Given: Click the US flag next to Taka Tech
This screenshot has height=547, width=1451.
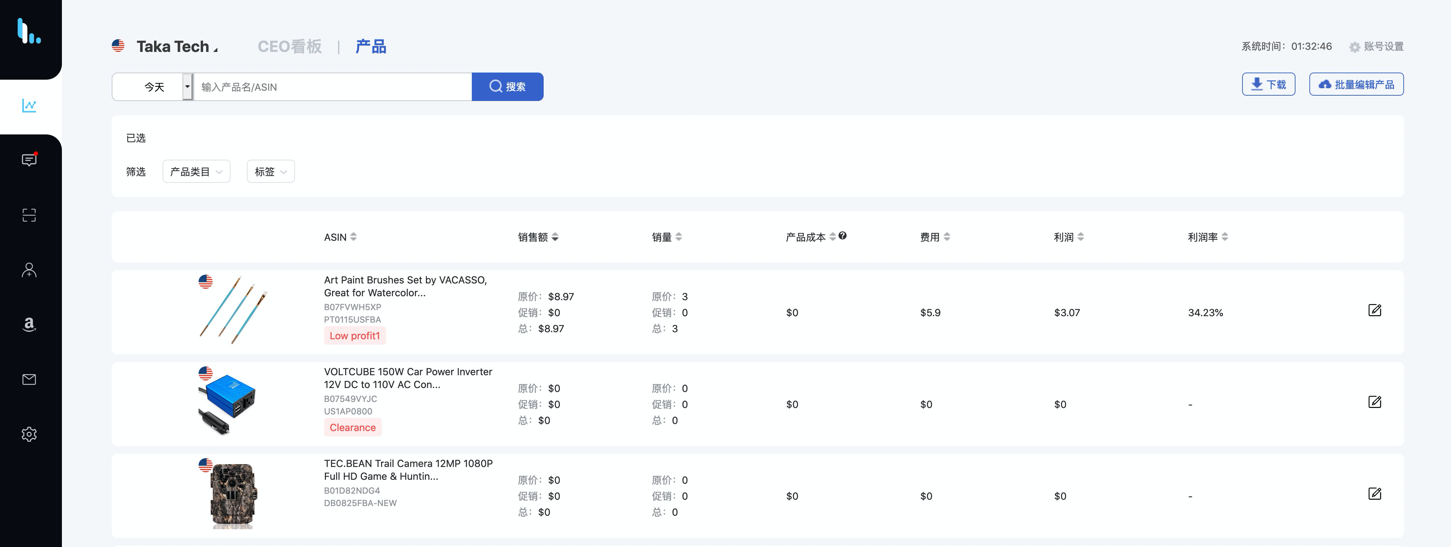Looking at the screenshot, I should pos(118,46).
